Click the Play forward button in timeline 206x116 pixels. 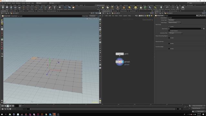[x=10, y=106]
